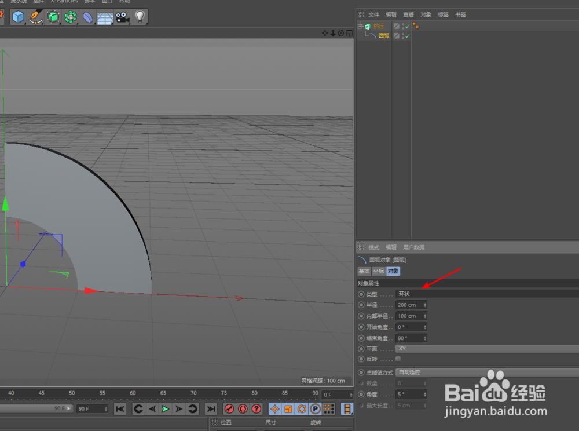Screen dimensions: 579x431
Task: Click the 类型 keyframe circle button
Action: [x=361, y=294]
